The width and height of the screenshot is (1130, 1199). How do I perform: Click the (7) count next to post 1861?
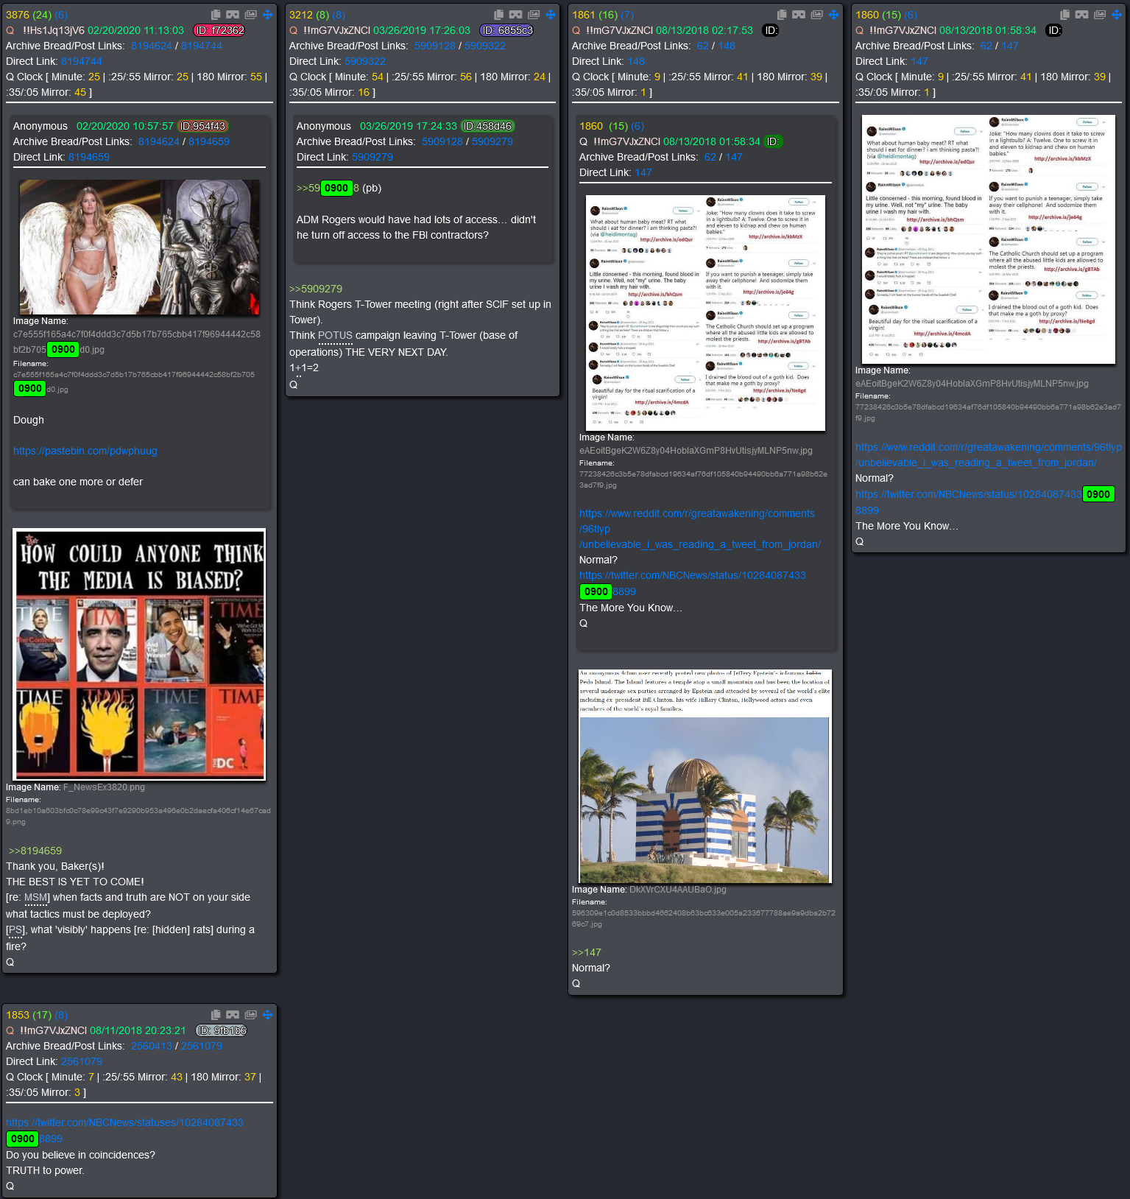coord(627,15)
